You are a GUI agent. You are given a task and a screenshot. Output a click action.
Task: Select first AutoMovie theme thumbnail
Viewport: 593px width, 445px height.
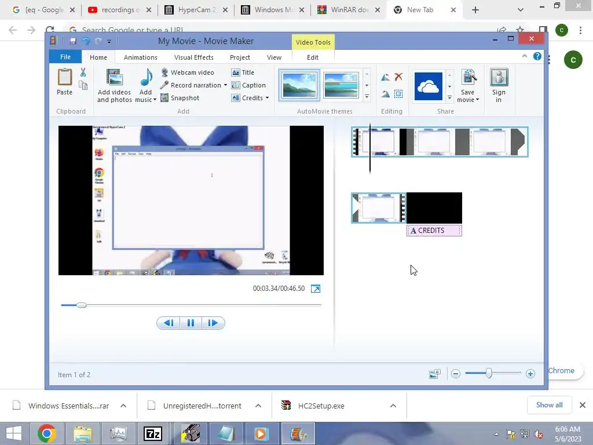click(x=299, y=85)
